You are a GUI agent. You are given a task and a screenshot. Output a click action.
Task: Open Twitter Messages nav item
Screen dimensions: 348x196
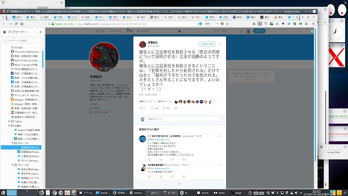pos(144,31)
